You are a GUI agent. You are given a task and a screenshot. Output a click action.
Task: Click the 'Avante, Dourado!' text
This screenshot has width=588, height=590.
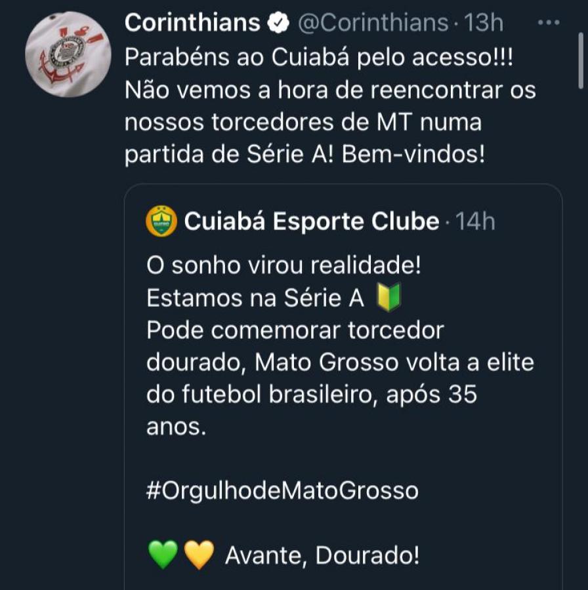(322, 556)
